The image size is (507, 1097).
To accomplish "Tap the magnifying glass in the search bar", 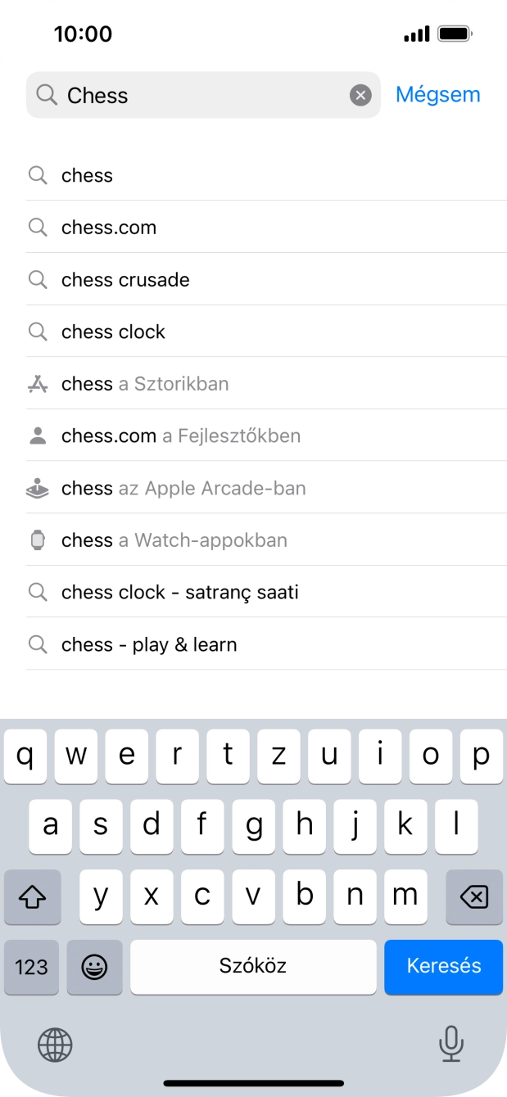I will (48, 95).
